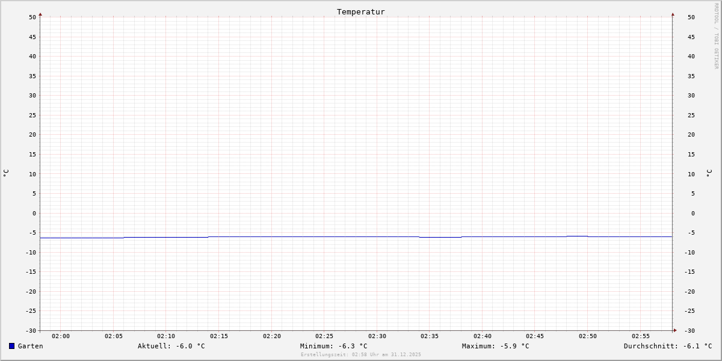Select the "Aktuell: -6.0 °C" value

point(171,346)
